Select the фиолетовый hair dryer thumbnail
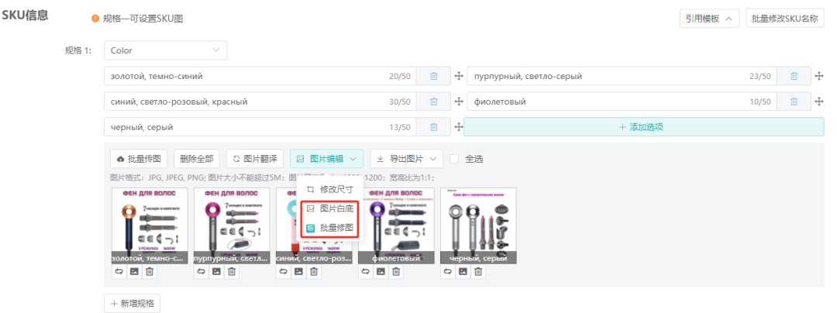Viewport: 837px width, 313px height. (x=395, y=225)
